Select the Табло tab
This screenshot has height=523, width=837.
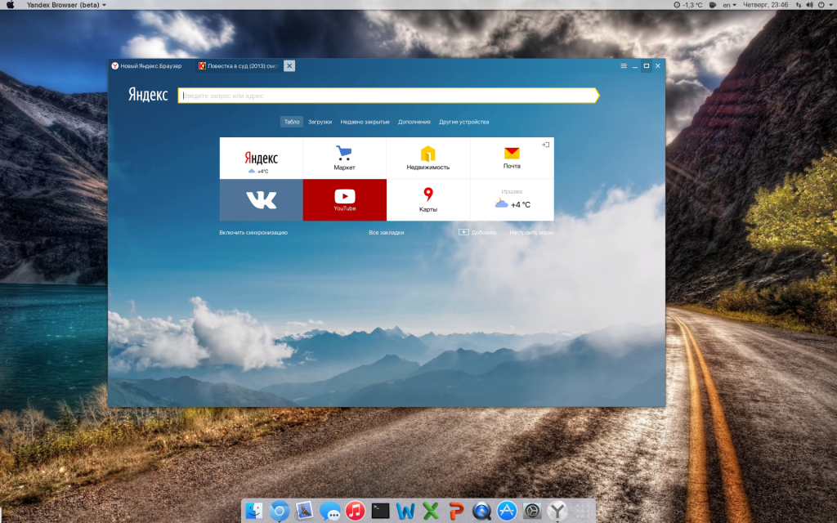[292, 122]
